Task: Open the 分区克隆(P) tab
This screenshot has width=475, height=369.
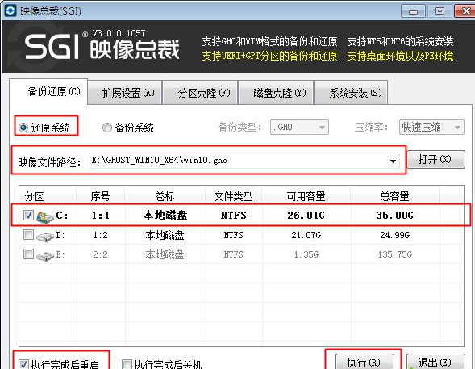Action: coord(200,93)
